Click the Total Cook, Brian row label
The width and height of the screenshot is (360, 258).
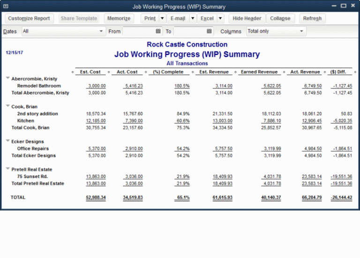click(x=30, y=128)
